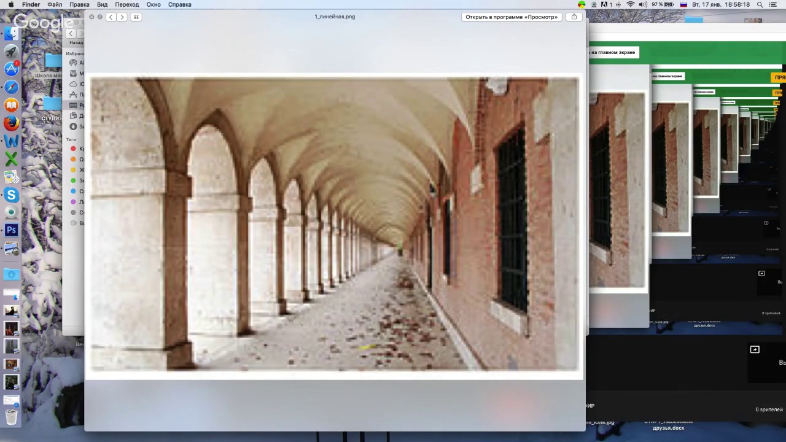Open the Maps-style app icon below Excel in the Dock
Viewport: 786px width, 442px height.
tap(12, 177)
